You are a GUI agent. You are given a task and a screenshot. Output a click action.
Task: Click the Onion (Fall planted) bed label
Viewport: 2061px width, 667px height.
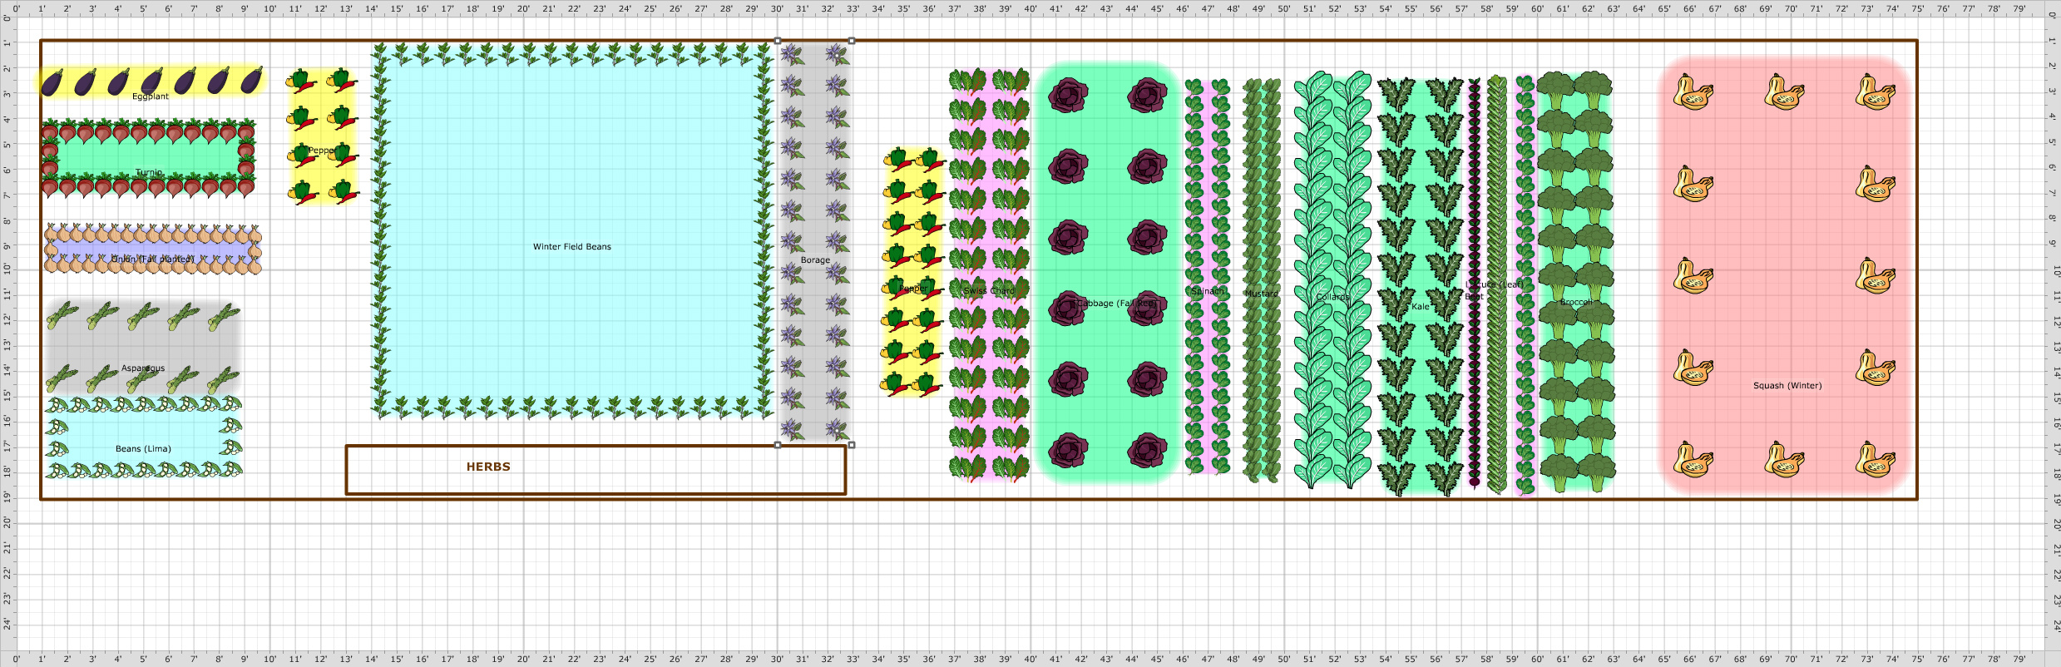pos(152,259)
